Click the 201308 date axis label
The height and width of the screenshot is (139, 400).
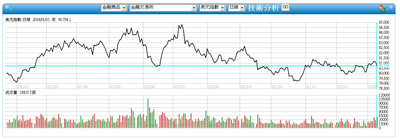point(213,87)
